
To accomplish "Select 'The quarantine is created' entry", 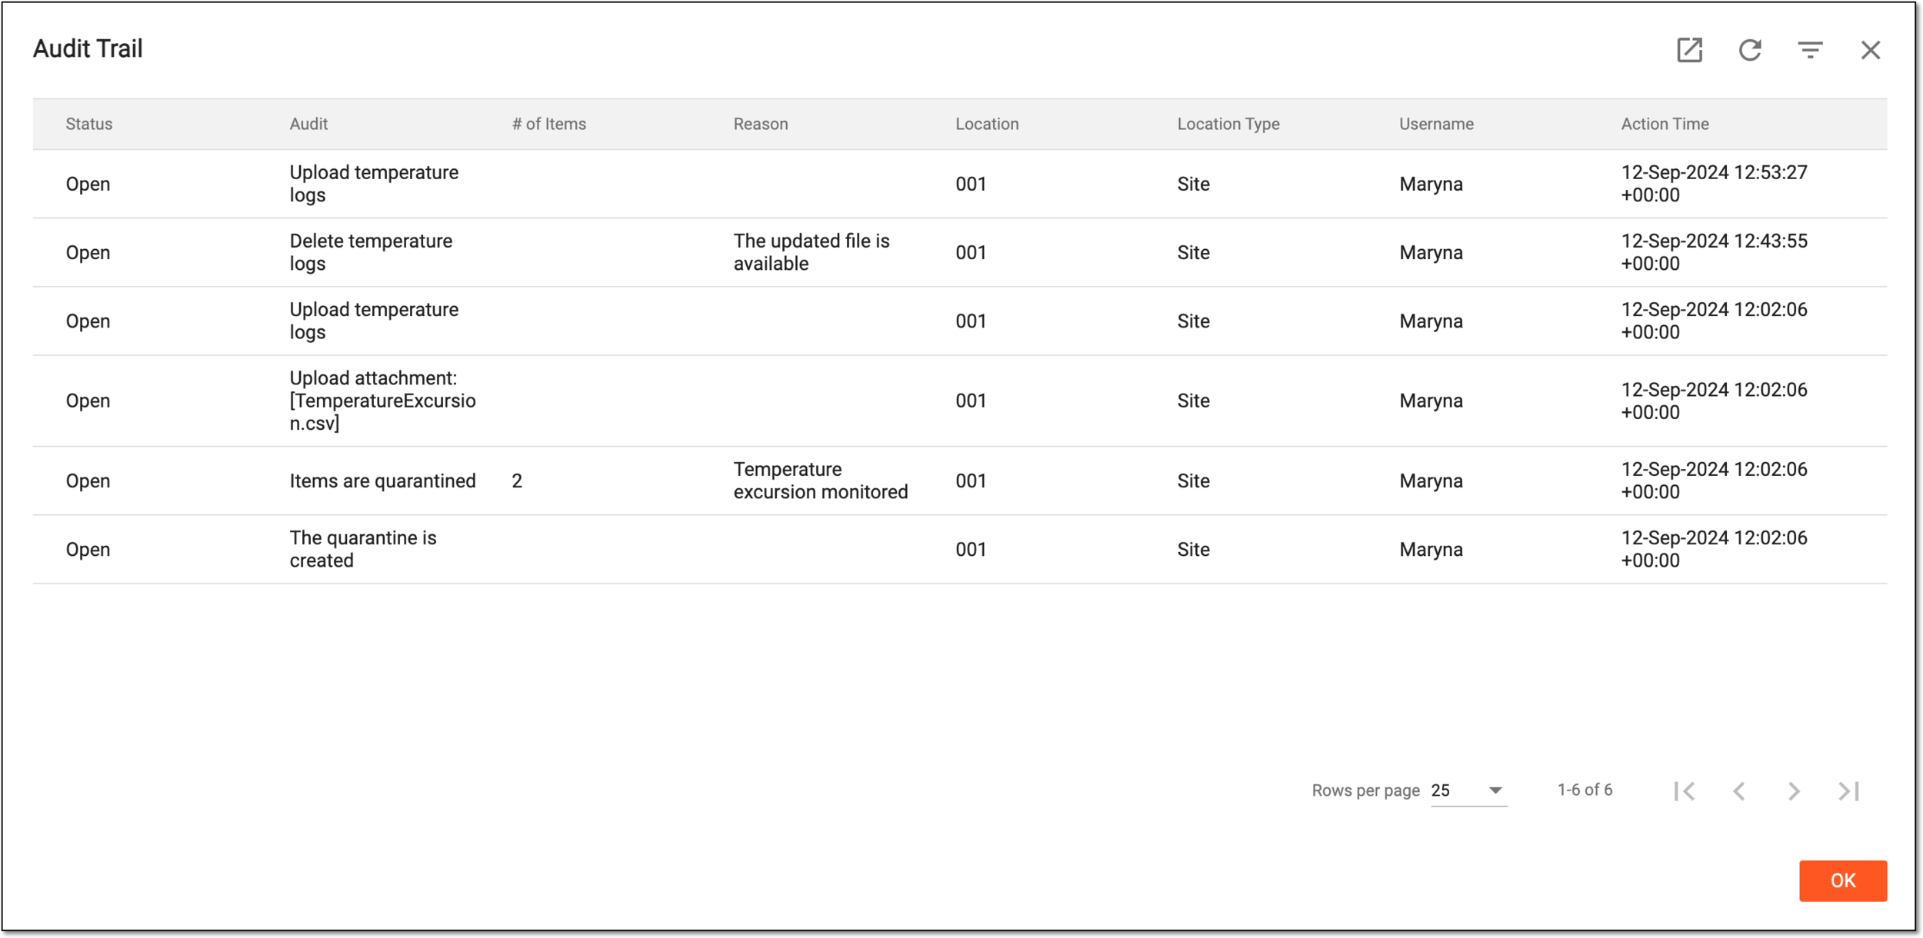I will pos(362,549).
